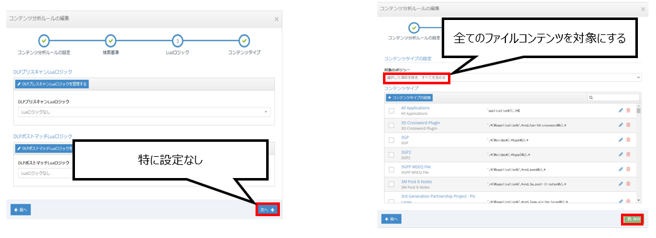Tick the 3D Crossword Plugin checkbox
This screenshot has height=238, width=656.
click(391, 126)
